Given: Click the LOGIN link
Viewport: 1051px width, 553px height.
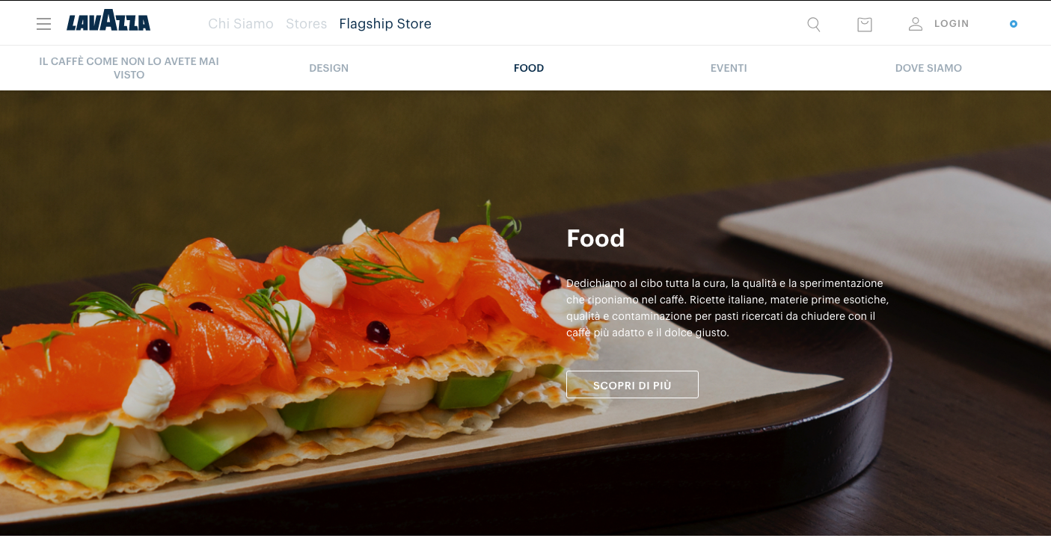Looking at the screenshot, I should tap(952, 24).
